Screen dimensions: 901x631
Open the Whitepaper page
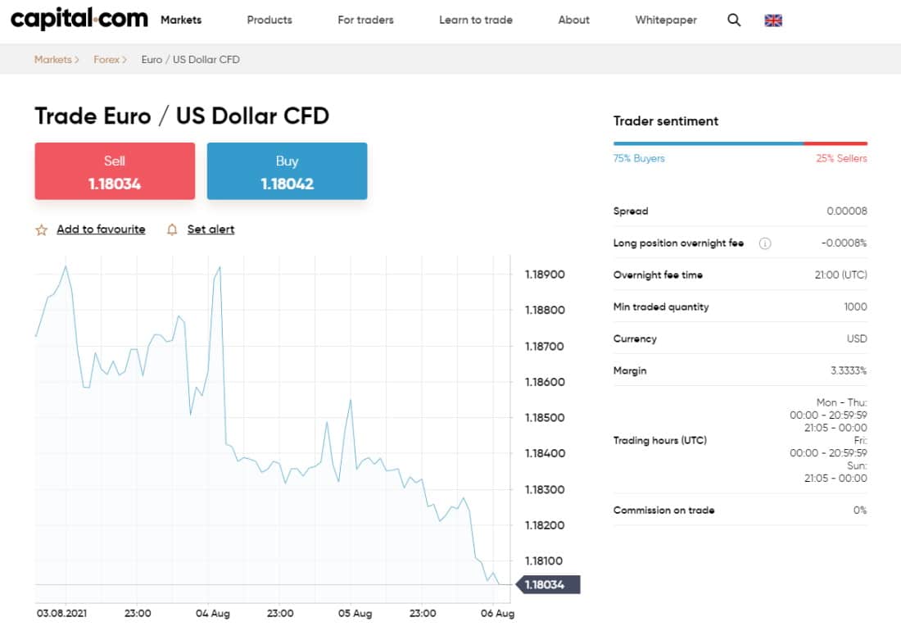[x=666, y=20]
